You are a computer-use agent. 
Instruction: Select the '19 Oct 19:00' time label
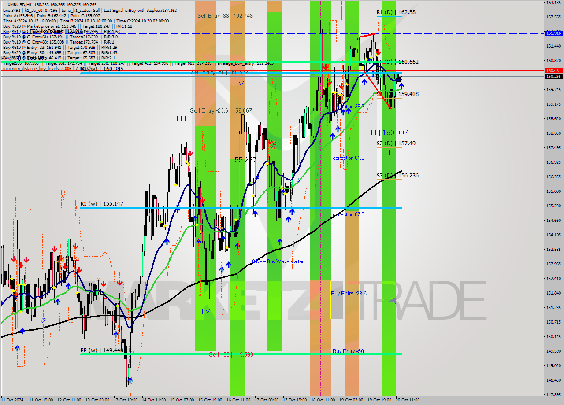coord(379,400)
